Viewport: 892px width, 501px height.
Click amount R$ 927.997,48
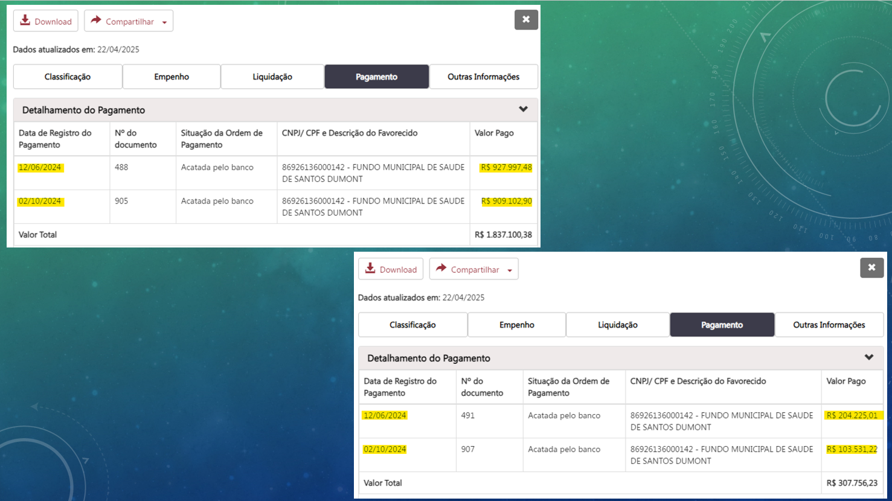[x=506, y=167]
